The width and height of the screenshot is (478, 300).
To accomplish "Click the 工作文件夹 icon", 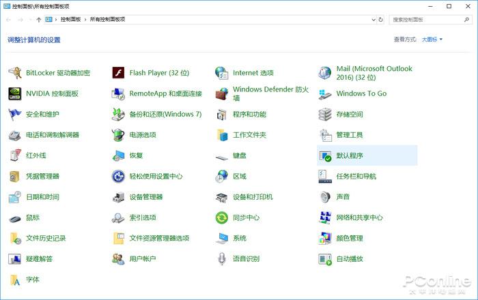I will 222,135.
